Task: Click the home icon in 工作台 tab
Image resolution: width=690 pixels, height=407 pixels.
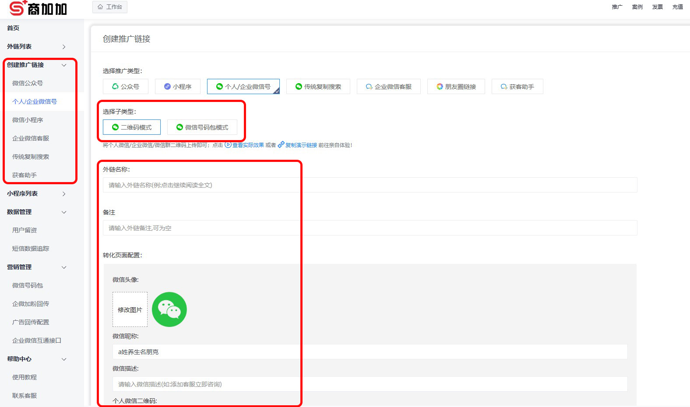Action: point(100,7)
